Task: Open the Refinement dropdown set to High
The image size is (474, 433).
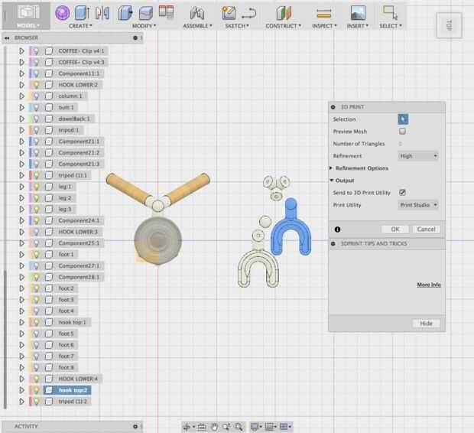Action: pyautogui.click(x=418, y=156)
